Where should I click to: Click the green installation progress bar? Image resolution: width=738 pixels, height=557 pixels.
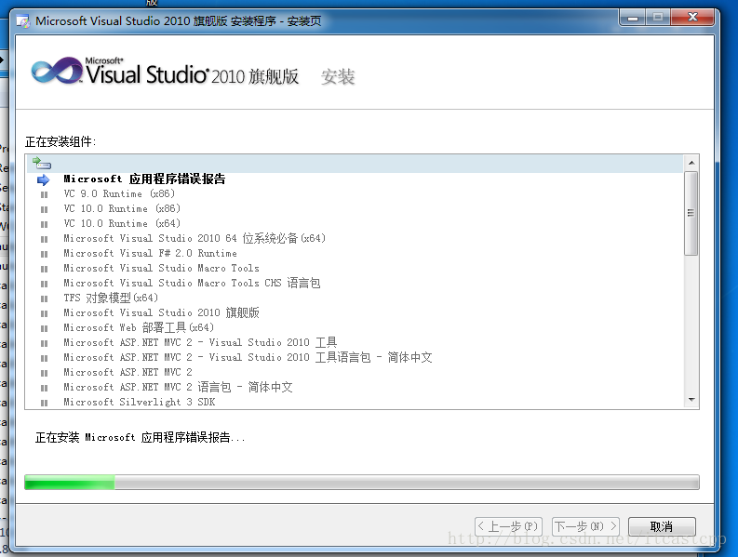click(x=361, y=483)
